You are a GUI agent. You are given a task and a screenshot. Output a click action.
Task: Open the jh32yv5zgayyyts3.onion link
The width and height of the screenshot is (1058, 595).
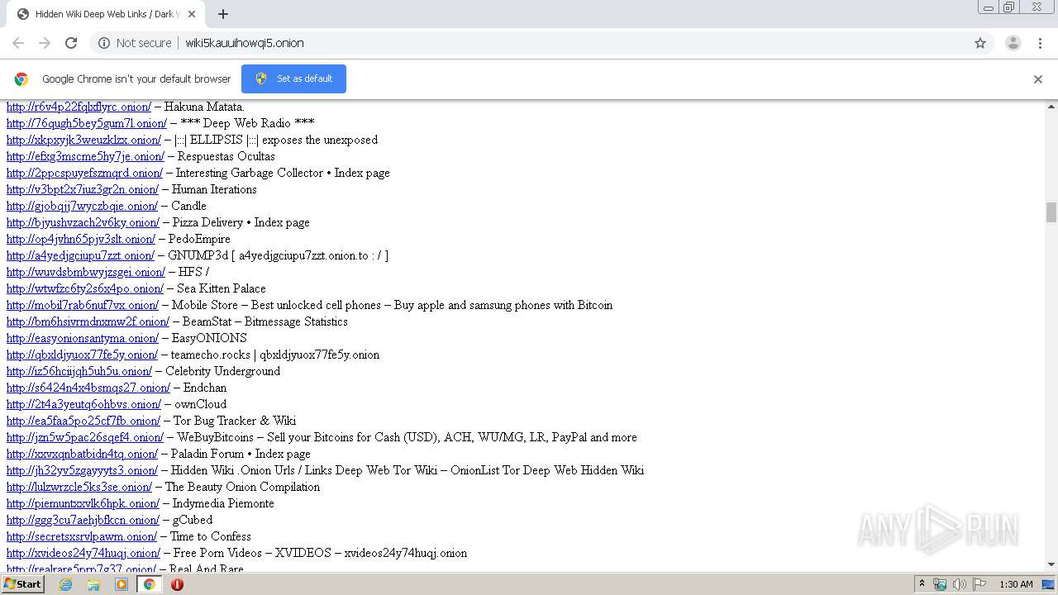(82, 470)
